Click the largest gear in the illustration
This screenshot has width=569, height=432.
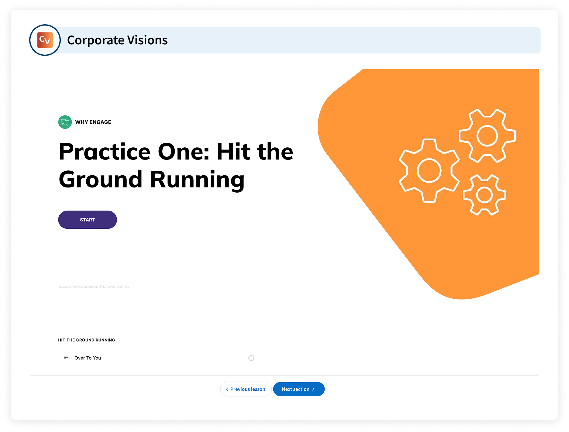click(429, 170)
